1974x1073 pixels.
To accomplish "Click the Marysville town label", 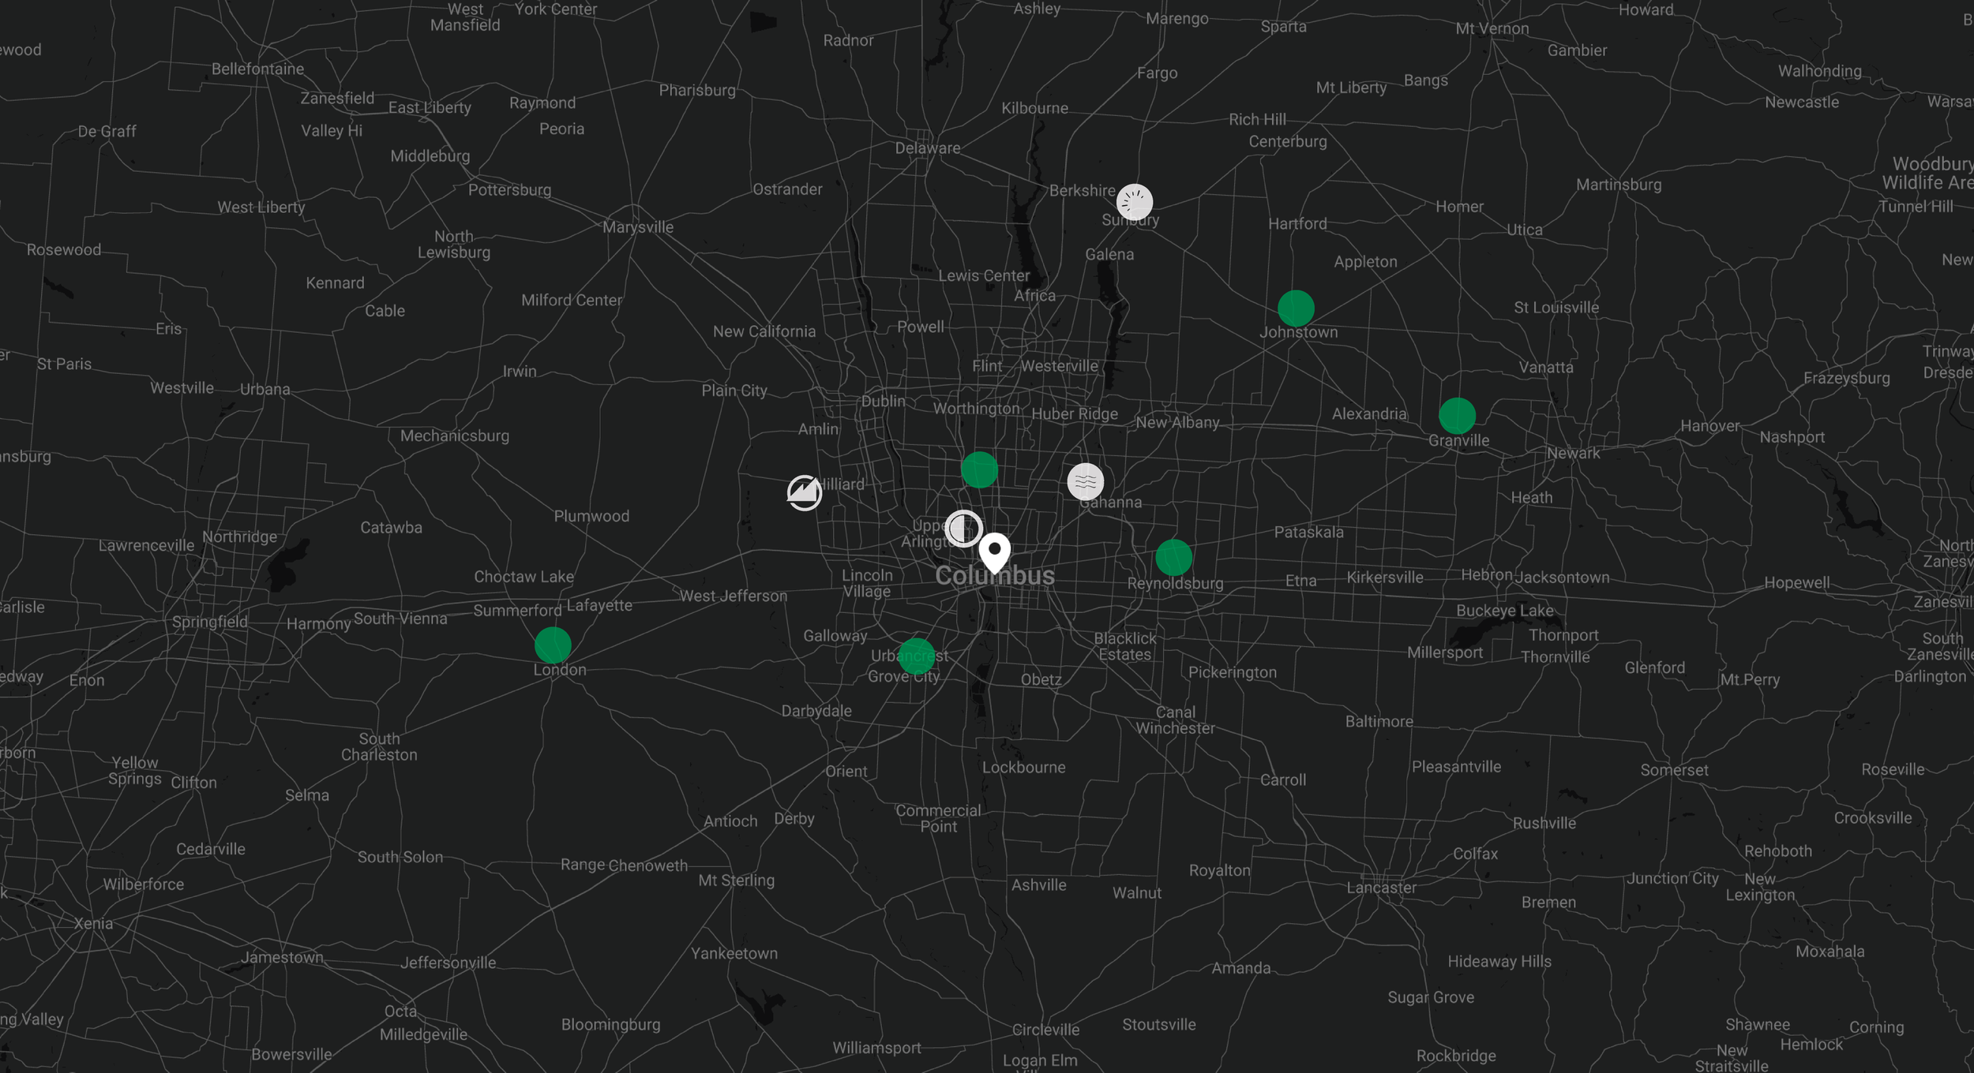I will pos(637,227).
